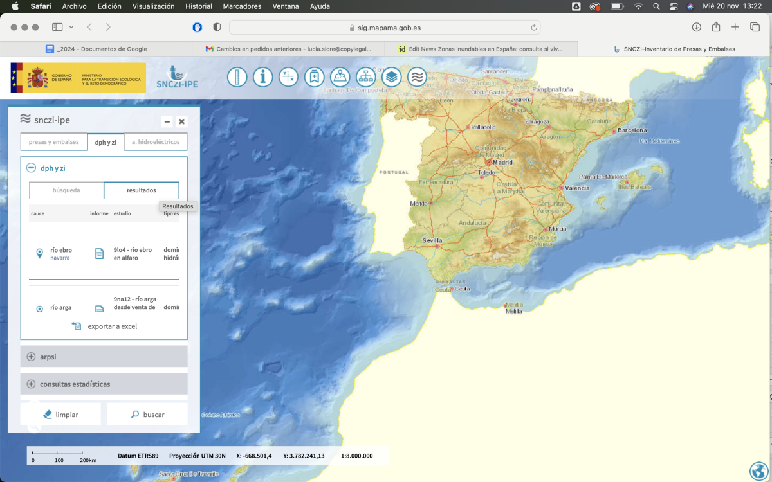Image resolution: width=772 pixels, height=482 pixels.
Task: Switch to a. hidroeléctricos tab
Action: [x=156, y=142]
